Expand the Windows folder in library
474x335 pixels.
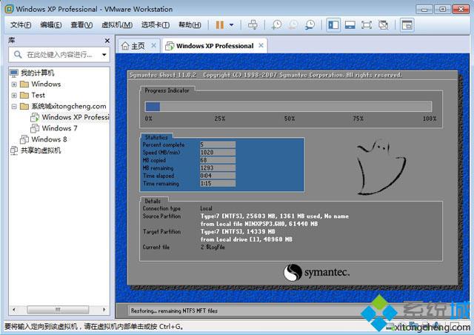tap(14, 84)
